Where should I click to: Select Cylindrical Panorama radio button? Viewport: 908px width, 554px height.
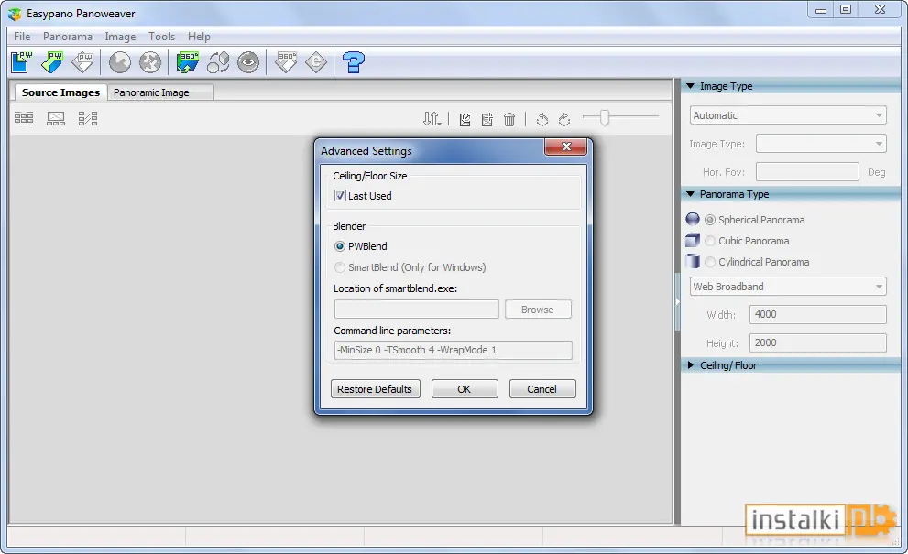(710, 262)
